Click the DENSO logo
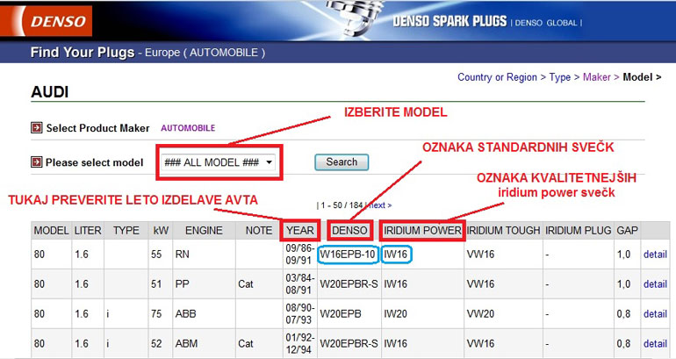This screenshot has width=676, height=359. coord(47,21)
